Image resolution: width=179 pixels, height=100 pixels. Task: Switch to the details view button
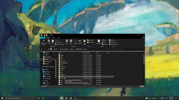tap(141, 86)
